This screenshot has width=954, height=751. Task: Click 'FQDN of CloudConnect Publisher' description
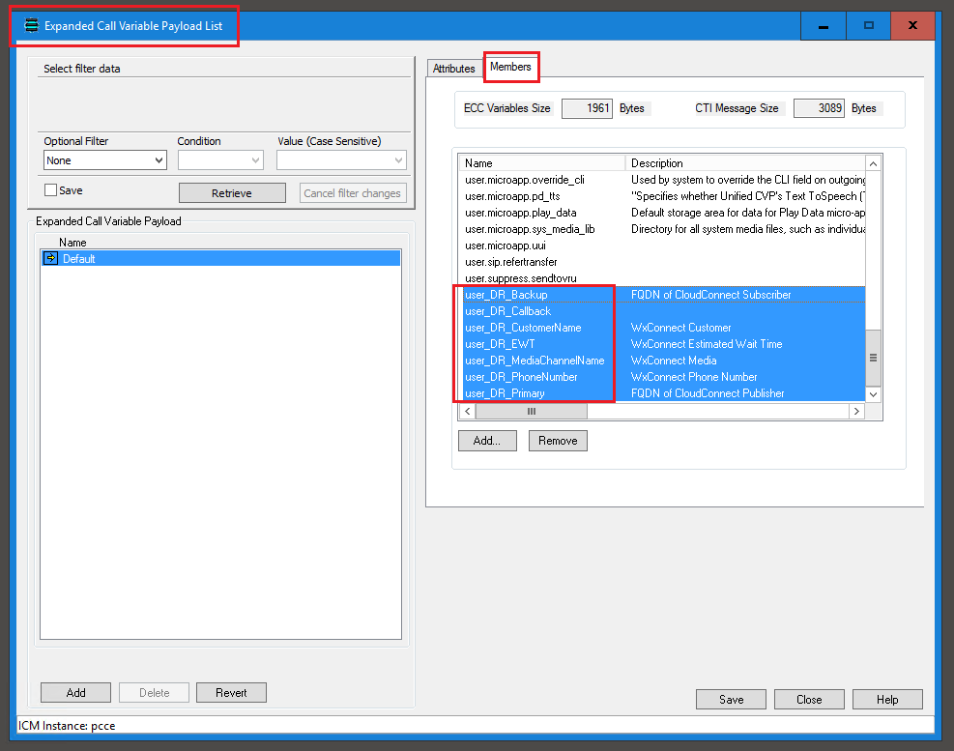[x=708, y=393]
